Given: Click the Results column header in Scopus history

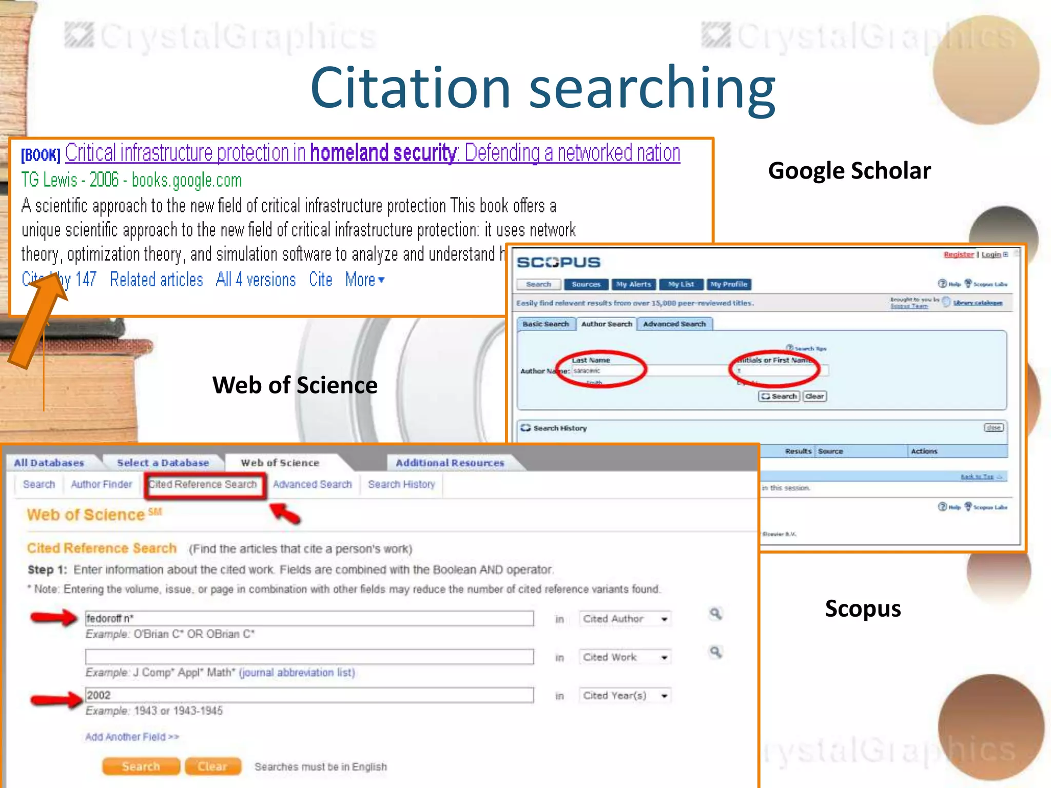Looking at the screenshot, I should (x=798, y=451).
